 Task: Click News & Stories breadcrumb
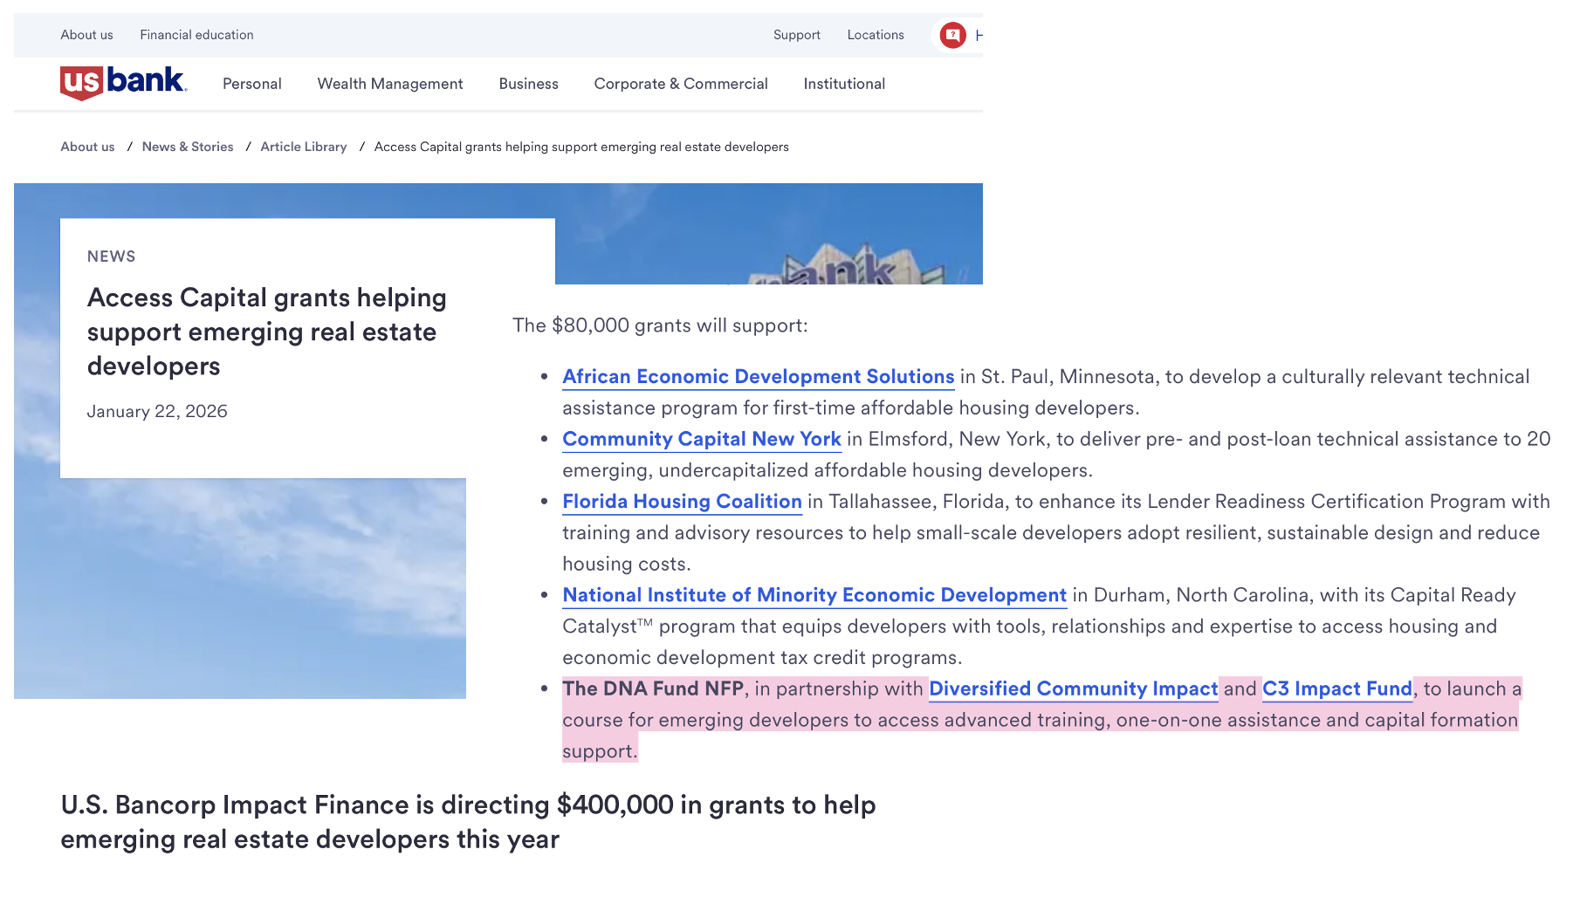tap(188, 147)
